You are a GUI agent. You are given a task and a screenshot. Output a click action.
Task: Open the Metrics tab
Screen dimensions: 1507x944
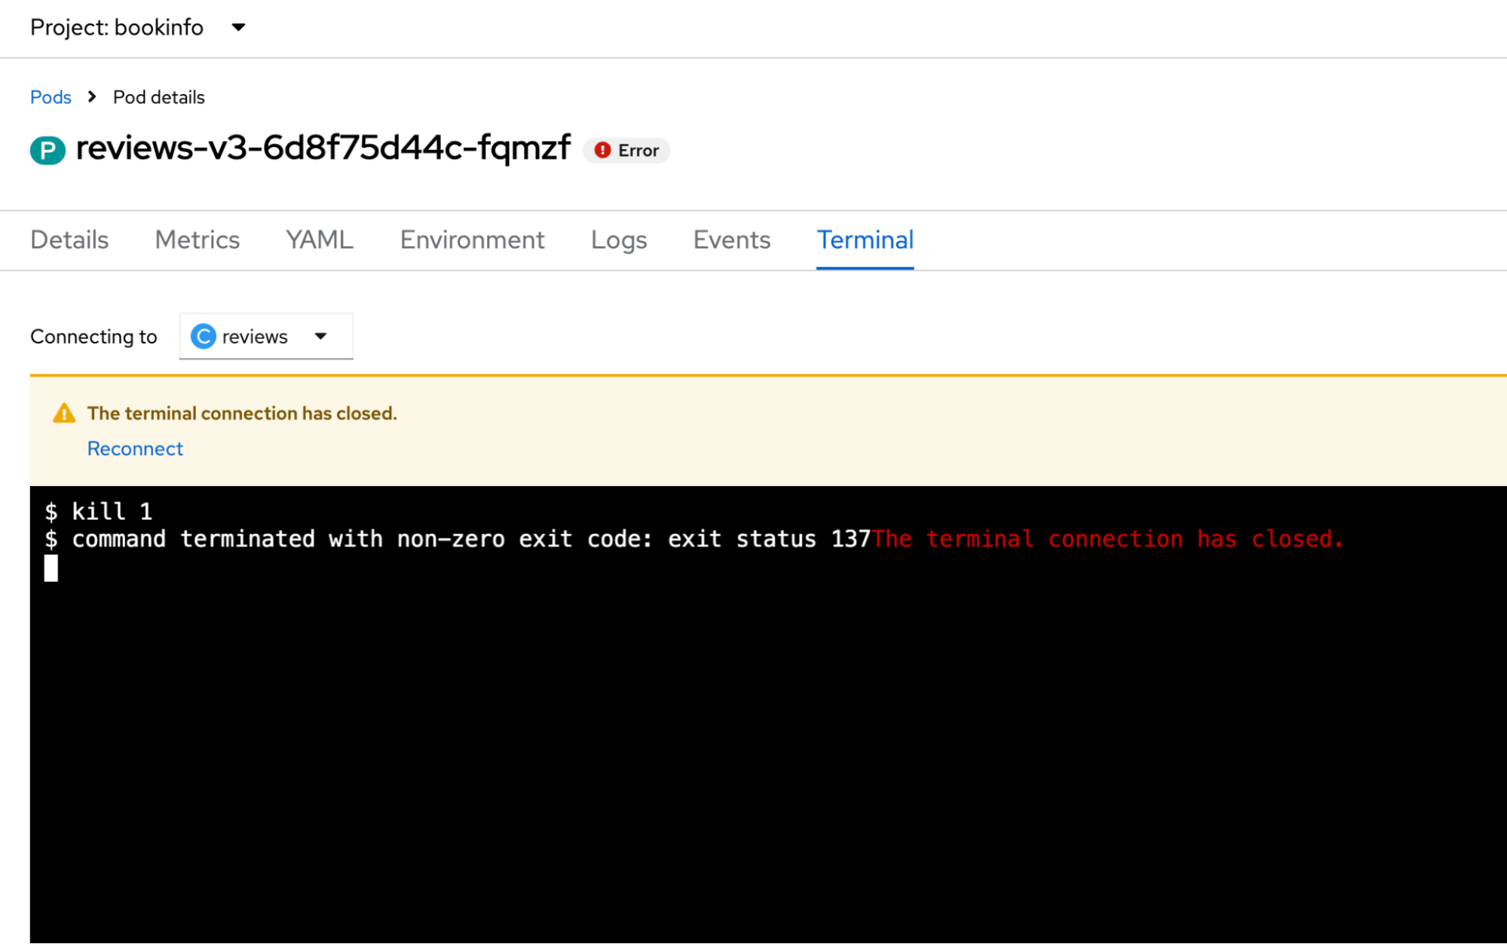pos(197,240)
